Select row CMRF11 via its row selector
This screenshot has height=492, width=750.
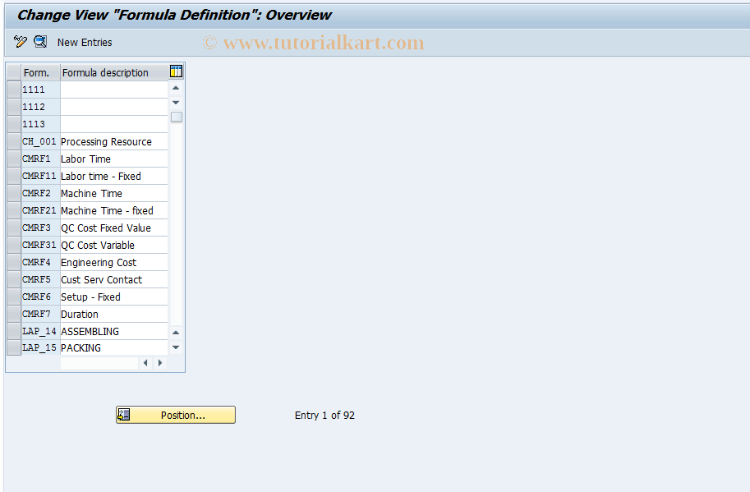coord(14,176)
